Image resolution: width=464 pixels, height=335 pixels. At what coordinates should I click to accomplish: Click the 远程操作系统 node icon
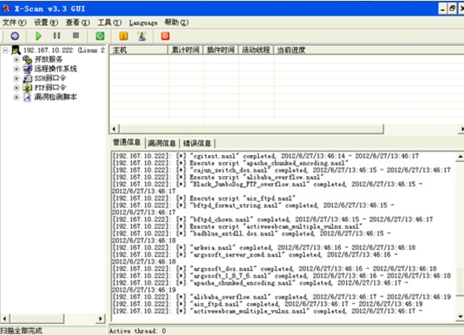pyautogui.click(x=27, y=69)
